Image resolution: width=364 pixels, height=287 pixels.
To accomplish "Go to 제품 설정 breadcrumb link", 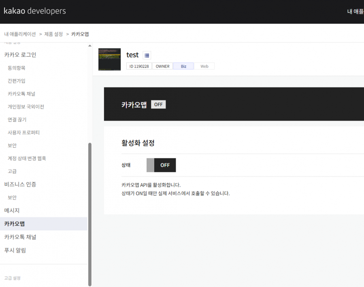I will pyautogui.click(x=53, y=34).
